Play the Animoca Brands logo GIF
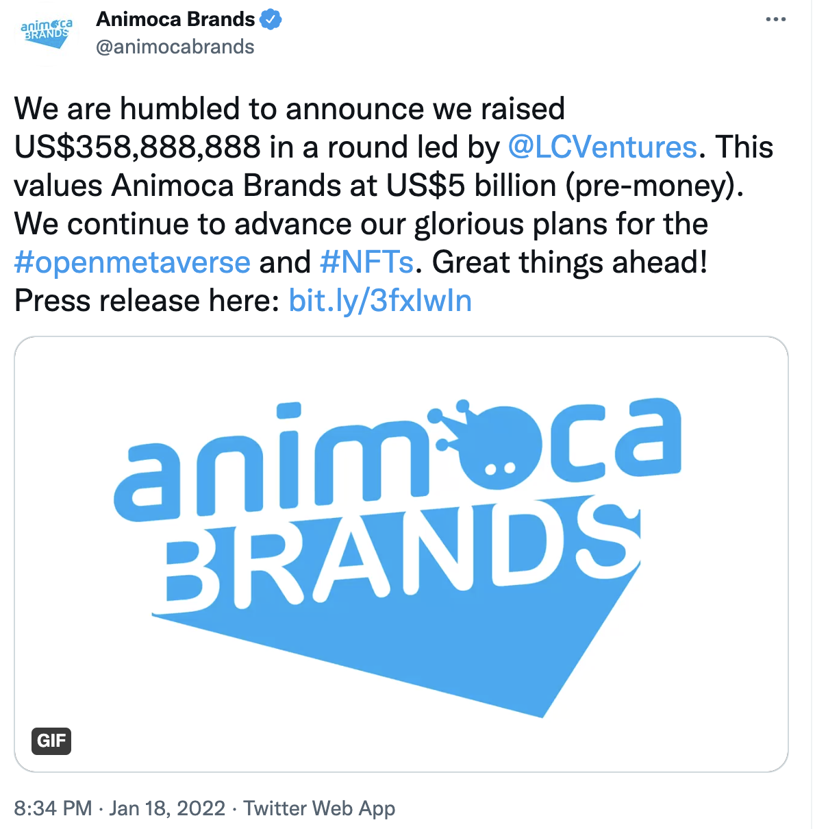Image resolution: width=815 pixels, height=829 pixels. pos(401,554)
